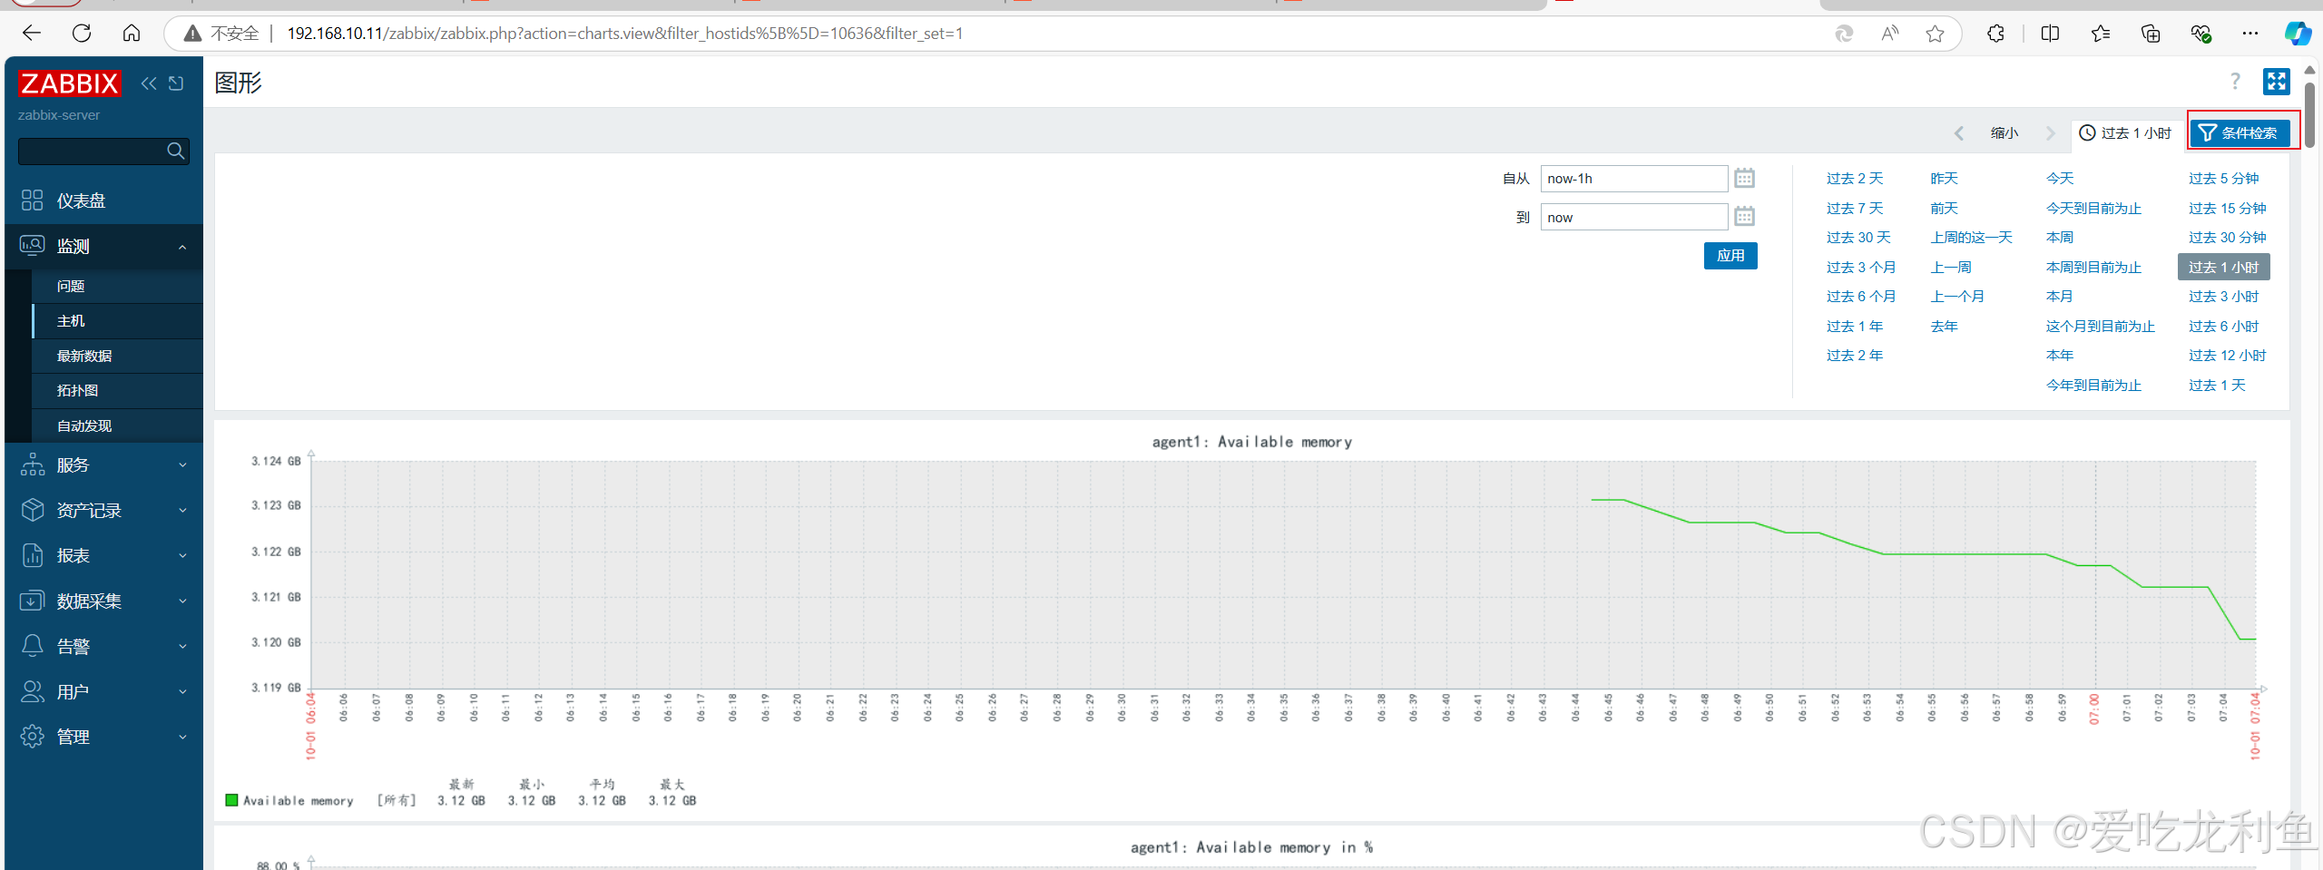Open calendar picker for the From field
The height and width of the screenshot is (870, 2323).
(1744, 178)
